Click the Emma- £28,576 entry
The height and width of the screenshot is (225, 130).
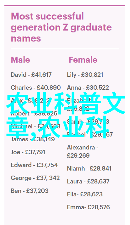click(88, 207)
